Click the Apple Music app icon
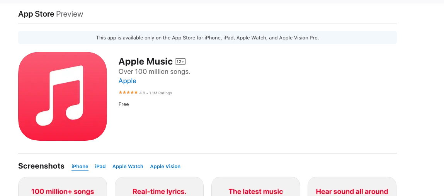Screen dimensions: 444x196 click(62, 96)
